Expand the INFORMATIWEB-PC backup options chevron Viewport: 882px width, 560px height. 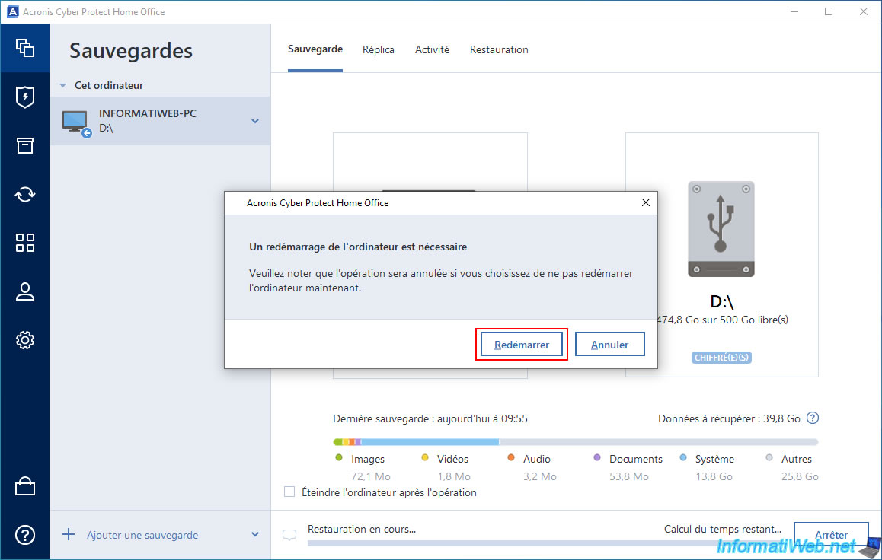(x=255, y=121)
